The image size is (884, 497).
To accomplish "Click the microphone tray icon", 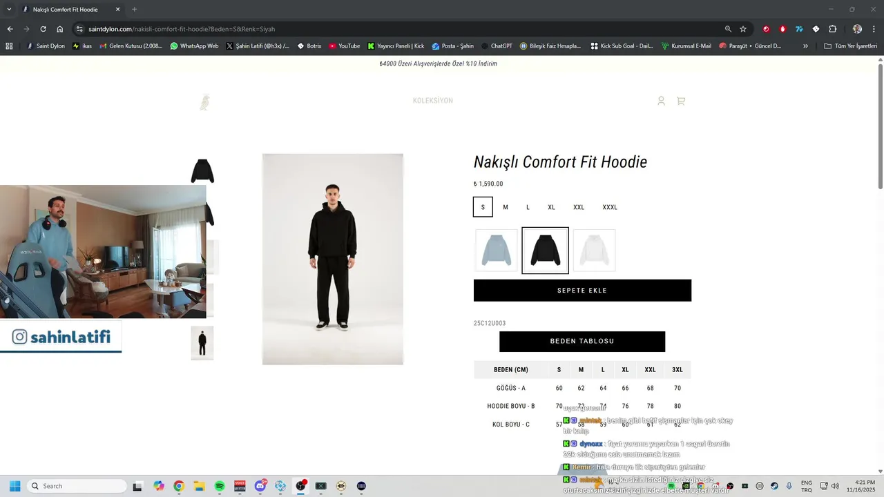I will click(789, 486).
